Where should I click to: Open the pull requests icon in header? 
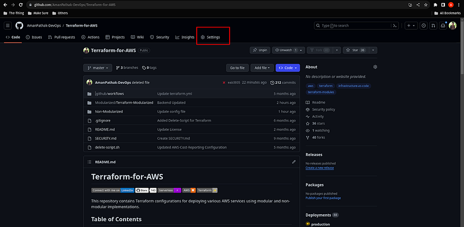tap(433, 26)
